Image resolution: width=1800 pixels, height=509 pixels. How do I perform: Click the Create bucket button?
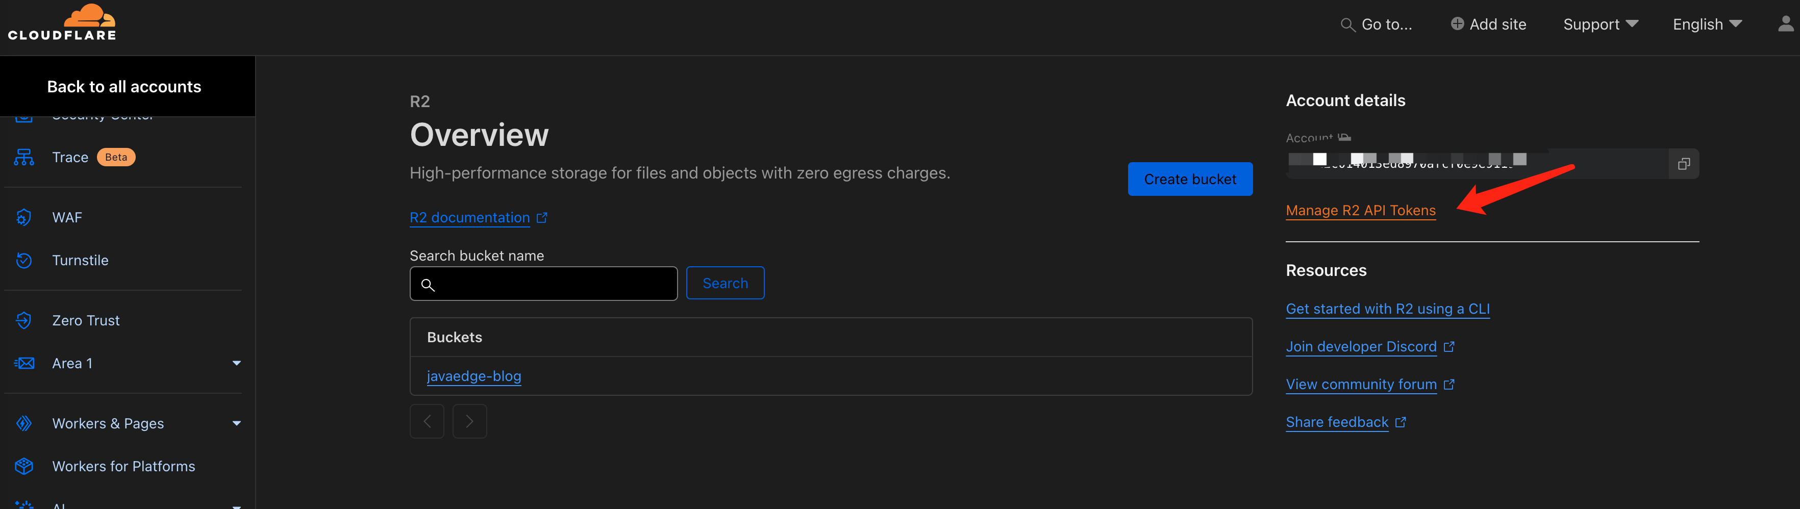(1190, 180)
